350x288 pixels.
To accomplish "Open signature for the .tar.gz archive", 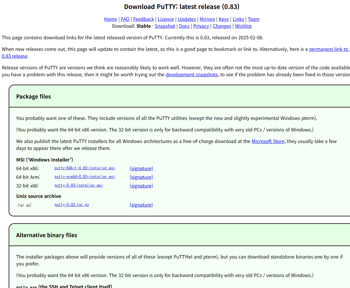I will pyautogui.click(x=141, y=205).
